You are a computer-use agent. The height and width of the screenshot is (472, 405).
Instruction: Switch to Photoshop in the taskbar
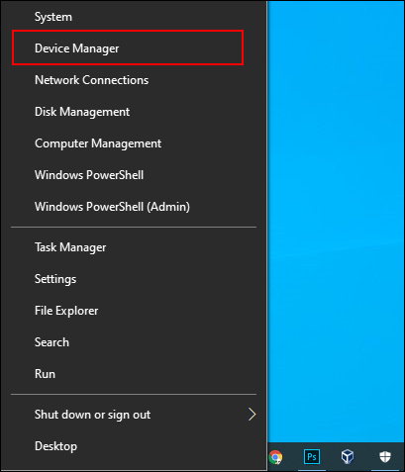pyautogui.click(x=312, y=457)
